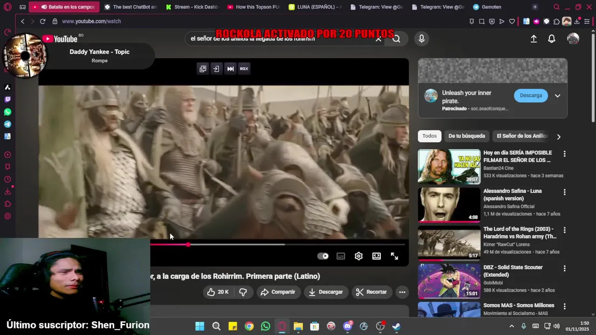Image resolution: width=596 pixels, height=335 pixels.
Task: Open Telegram in the Opera sidebar
Action: point(7,124)
